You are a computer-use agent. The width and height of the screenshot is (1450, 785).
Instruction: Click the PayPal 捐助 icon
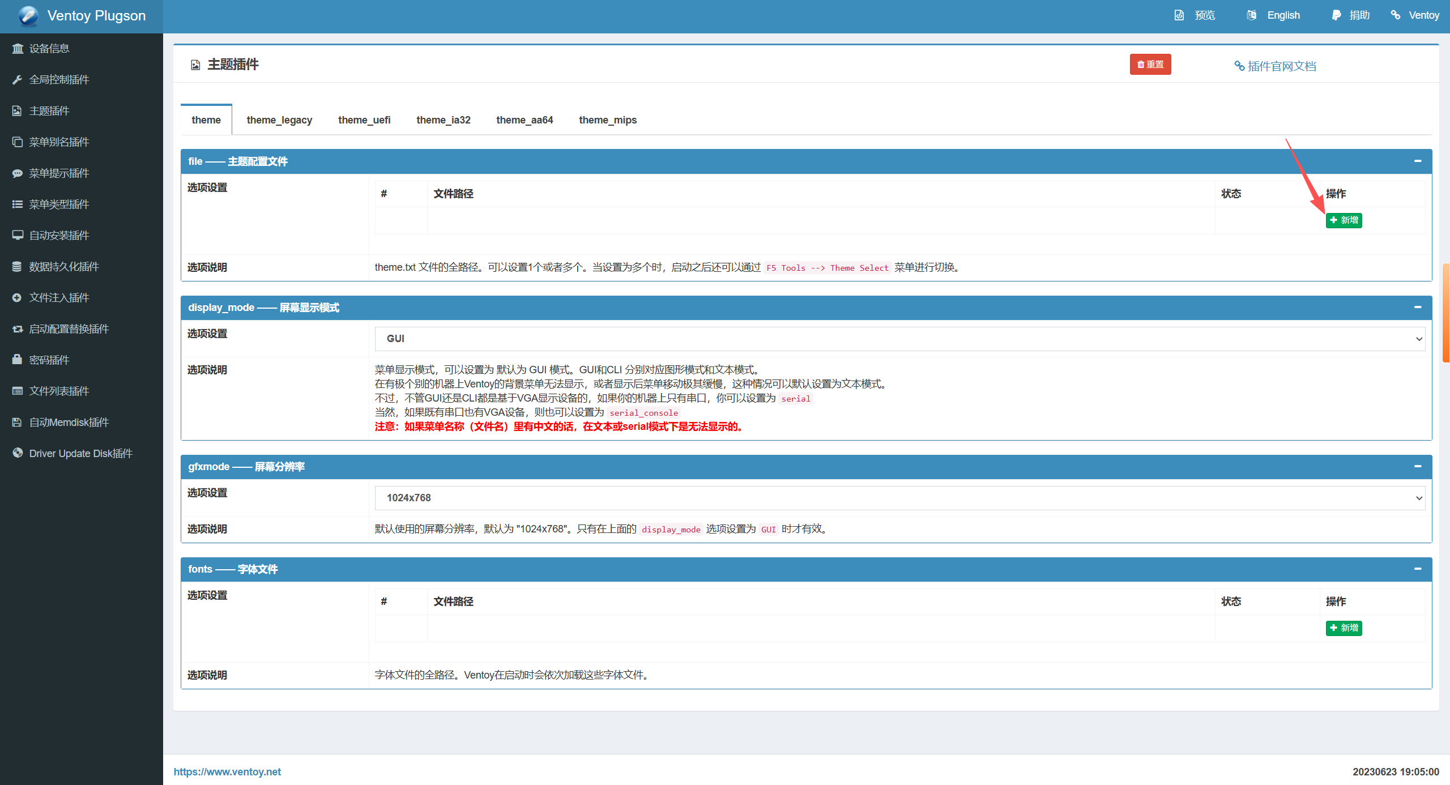pos(1336,15)
